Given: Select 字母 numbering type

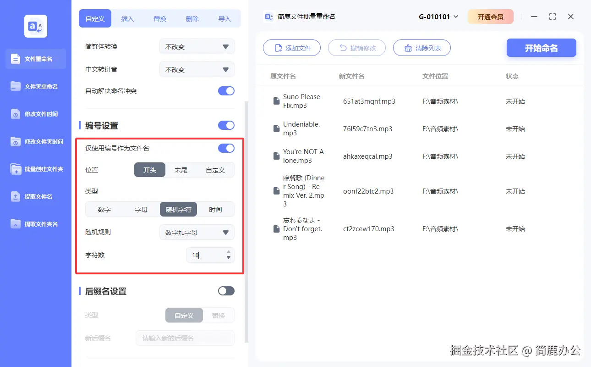Looking at the screenshot, I should click(x=141, y=209).
